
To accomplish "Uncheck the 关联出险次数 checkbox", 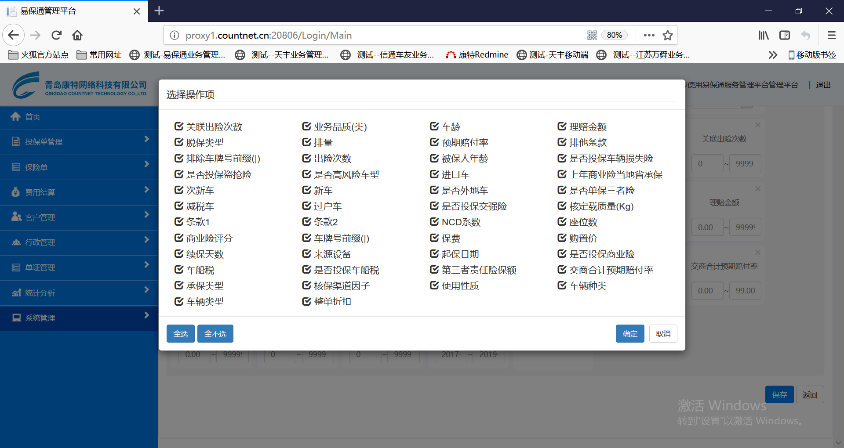I will click(179, 126).
